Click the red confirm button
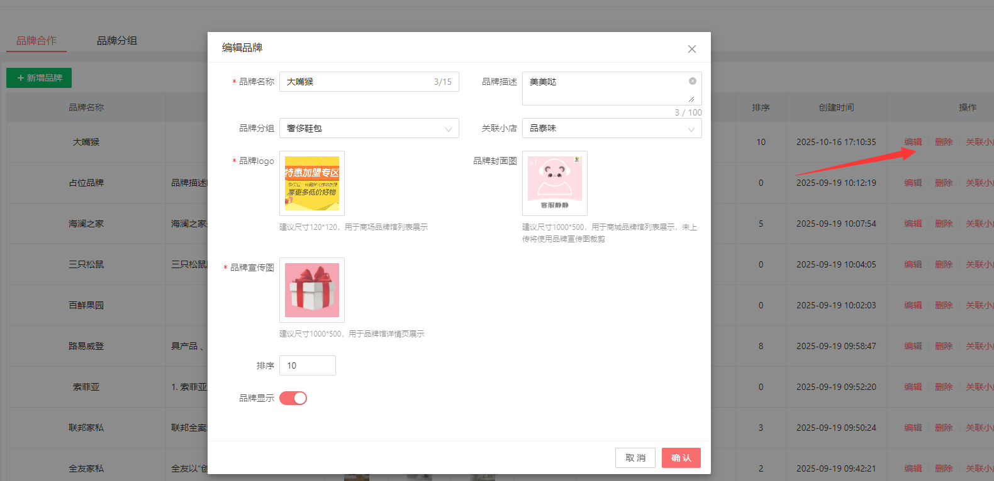994x481 pixels. [681, 458]
